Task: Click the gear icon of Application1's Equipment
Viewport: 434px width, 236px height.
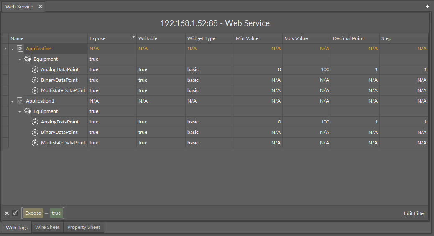Action: [28, 111]
